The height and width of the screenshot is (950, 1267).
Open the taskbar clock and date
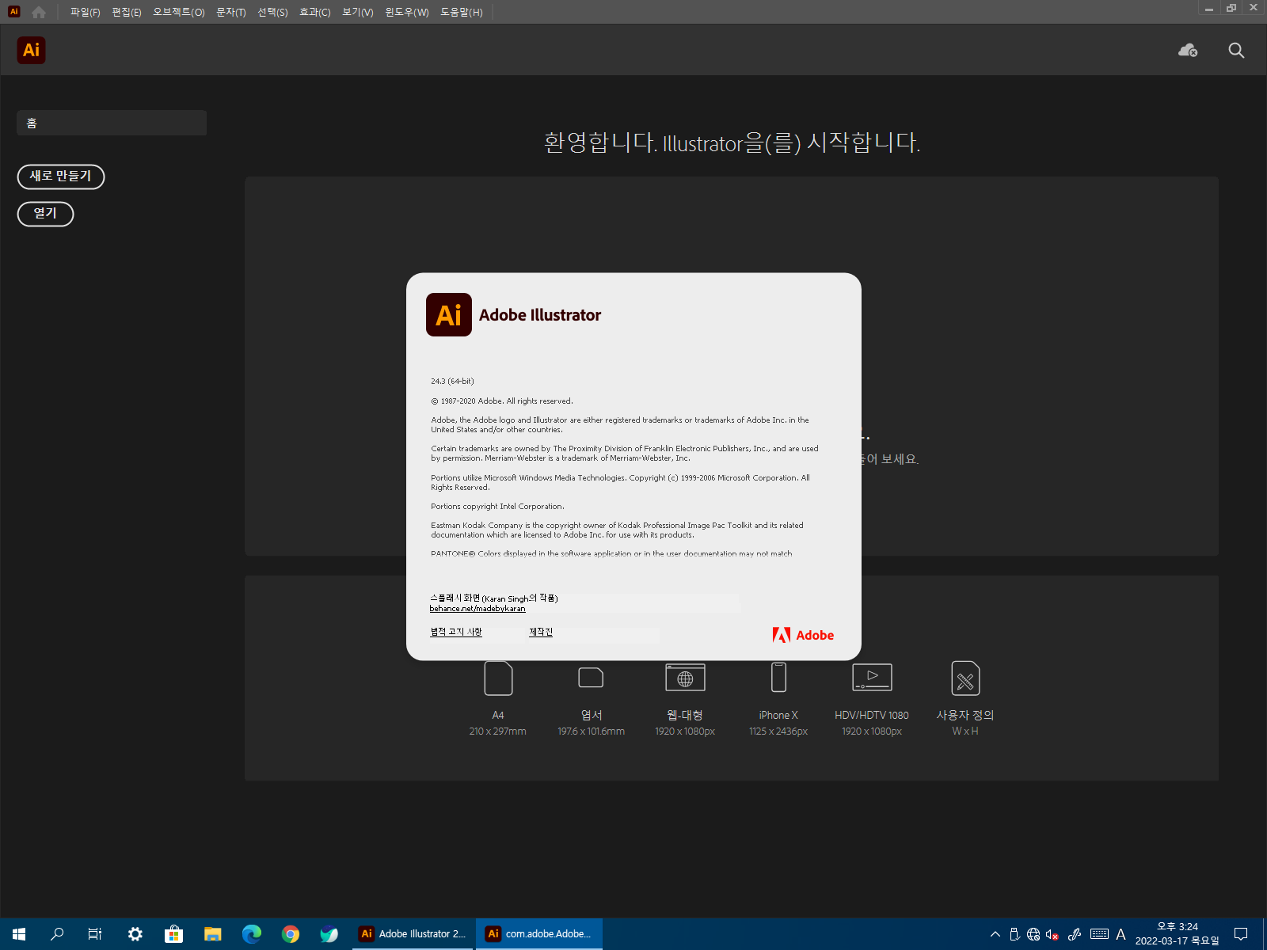1177,934
